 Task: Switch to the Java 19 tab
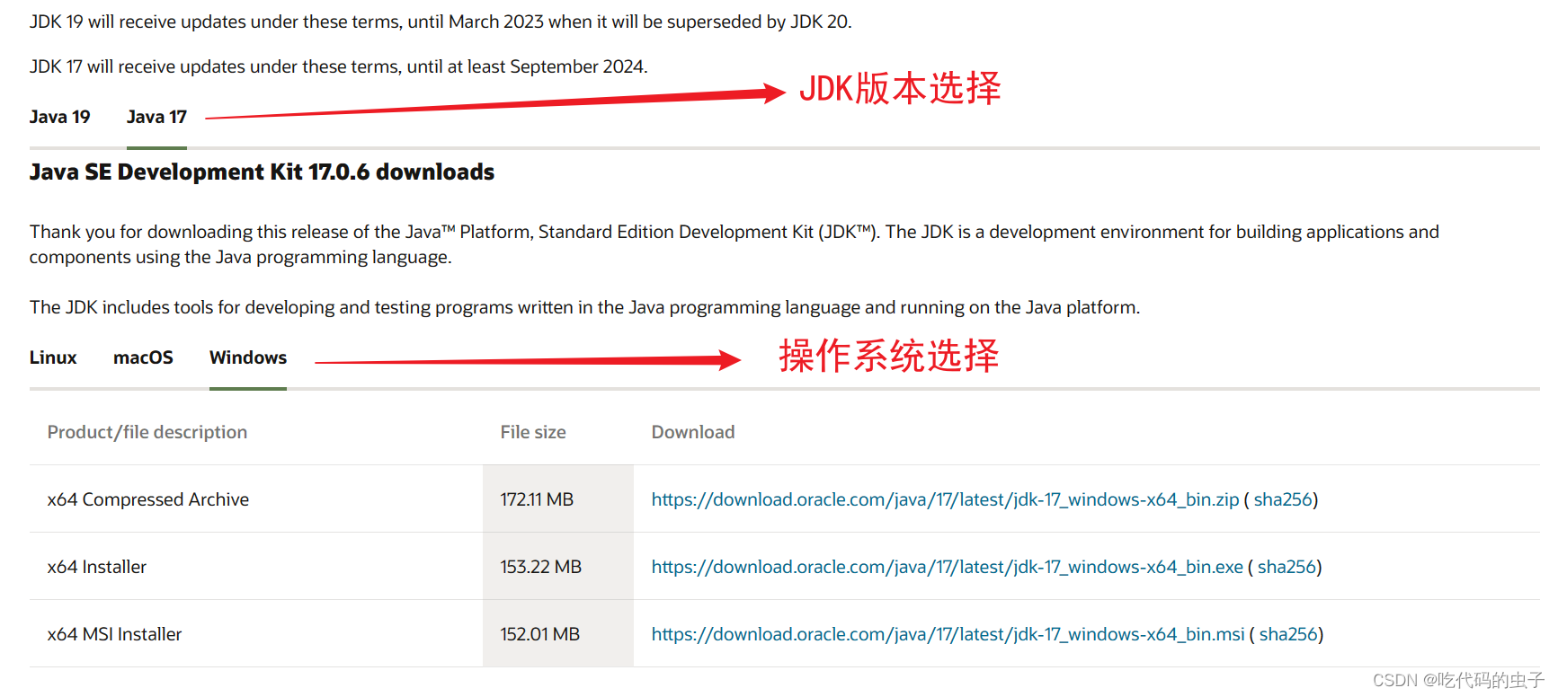click(x=59, y=117)
